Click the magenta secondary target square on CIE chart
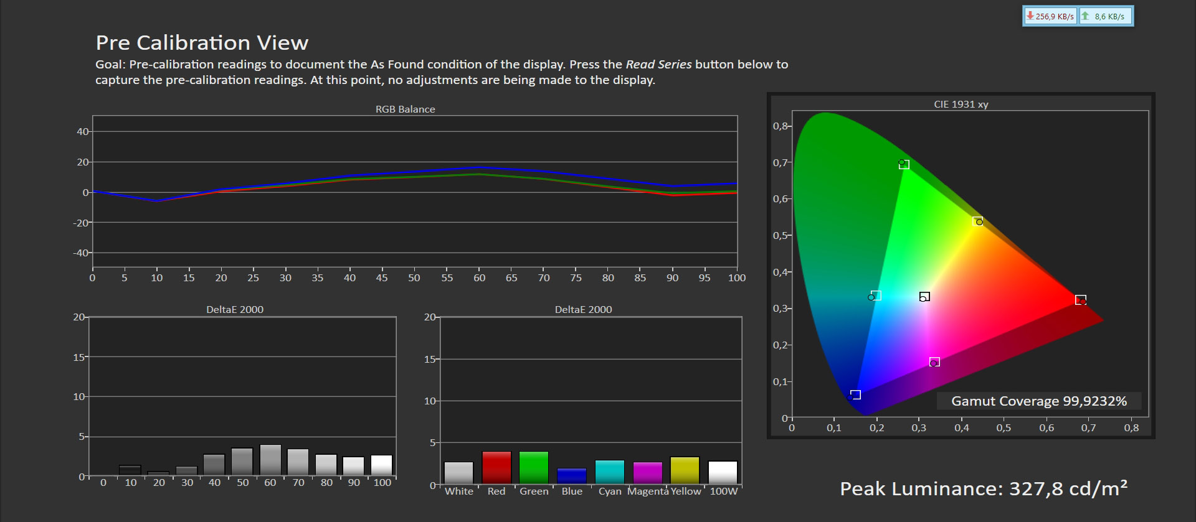The width and height of the screenshot is (1196, 522). [x=934, y=361]
